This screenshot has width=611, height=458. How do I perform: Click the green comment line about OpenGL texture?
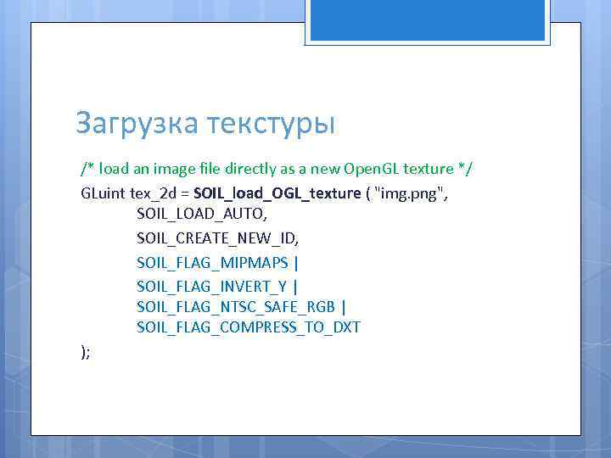(277, 169)
